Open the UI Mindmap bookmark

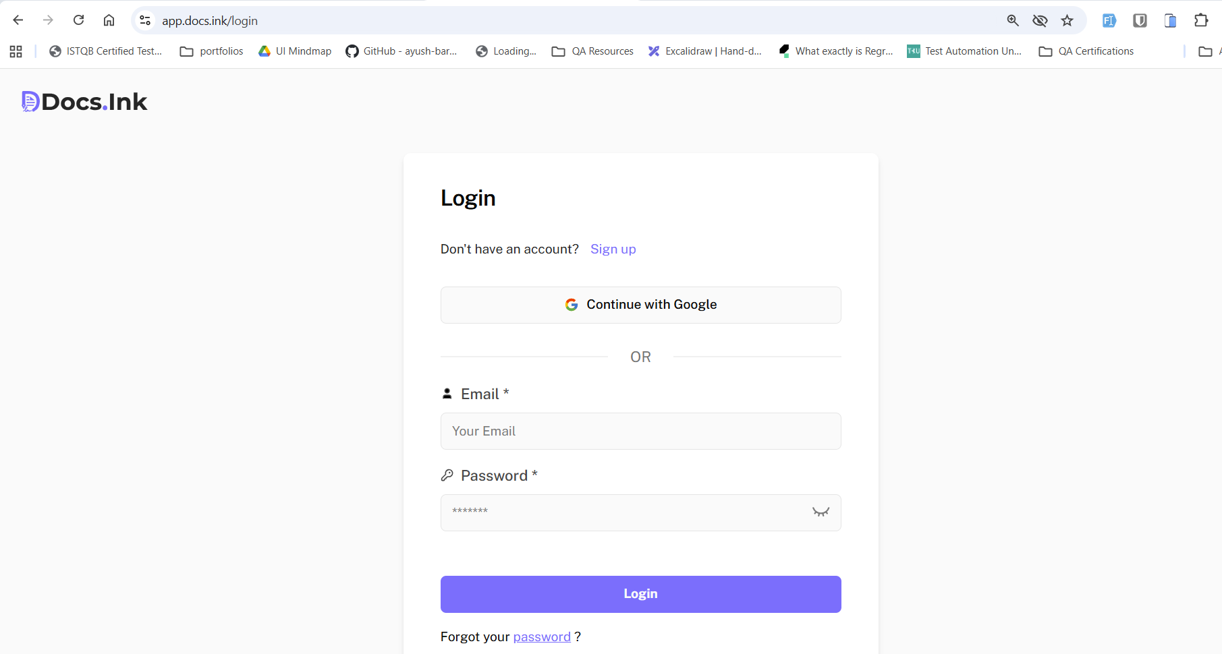295,51
